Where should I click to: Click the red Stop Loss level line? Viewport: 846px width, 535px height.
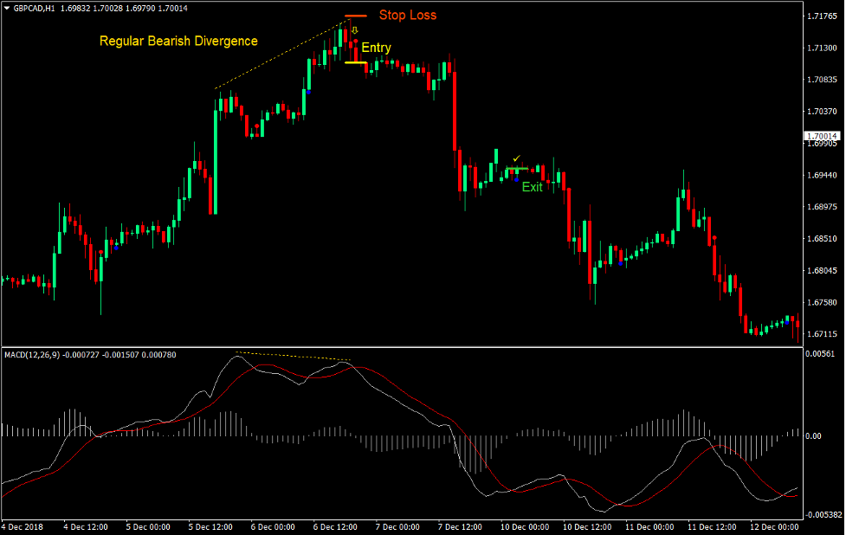356,15
